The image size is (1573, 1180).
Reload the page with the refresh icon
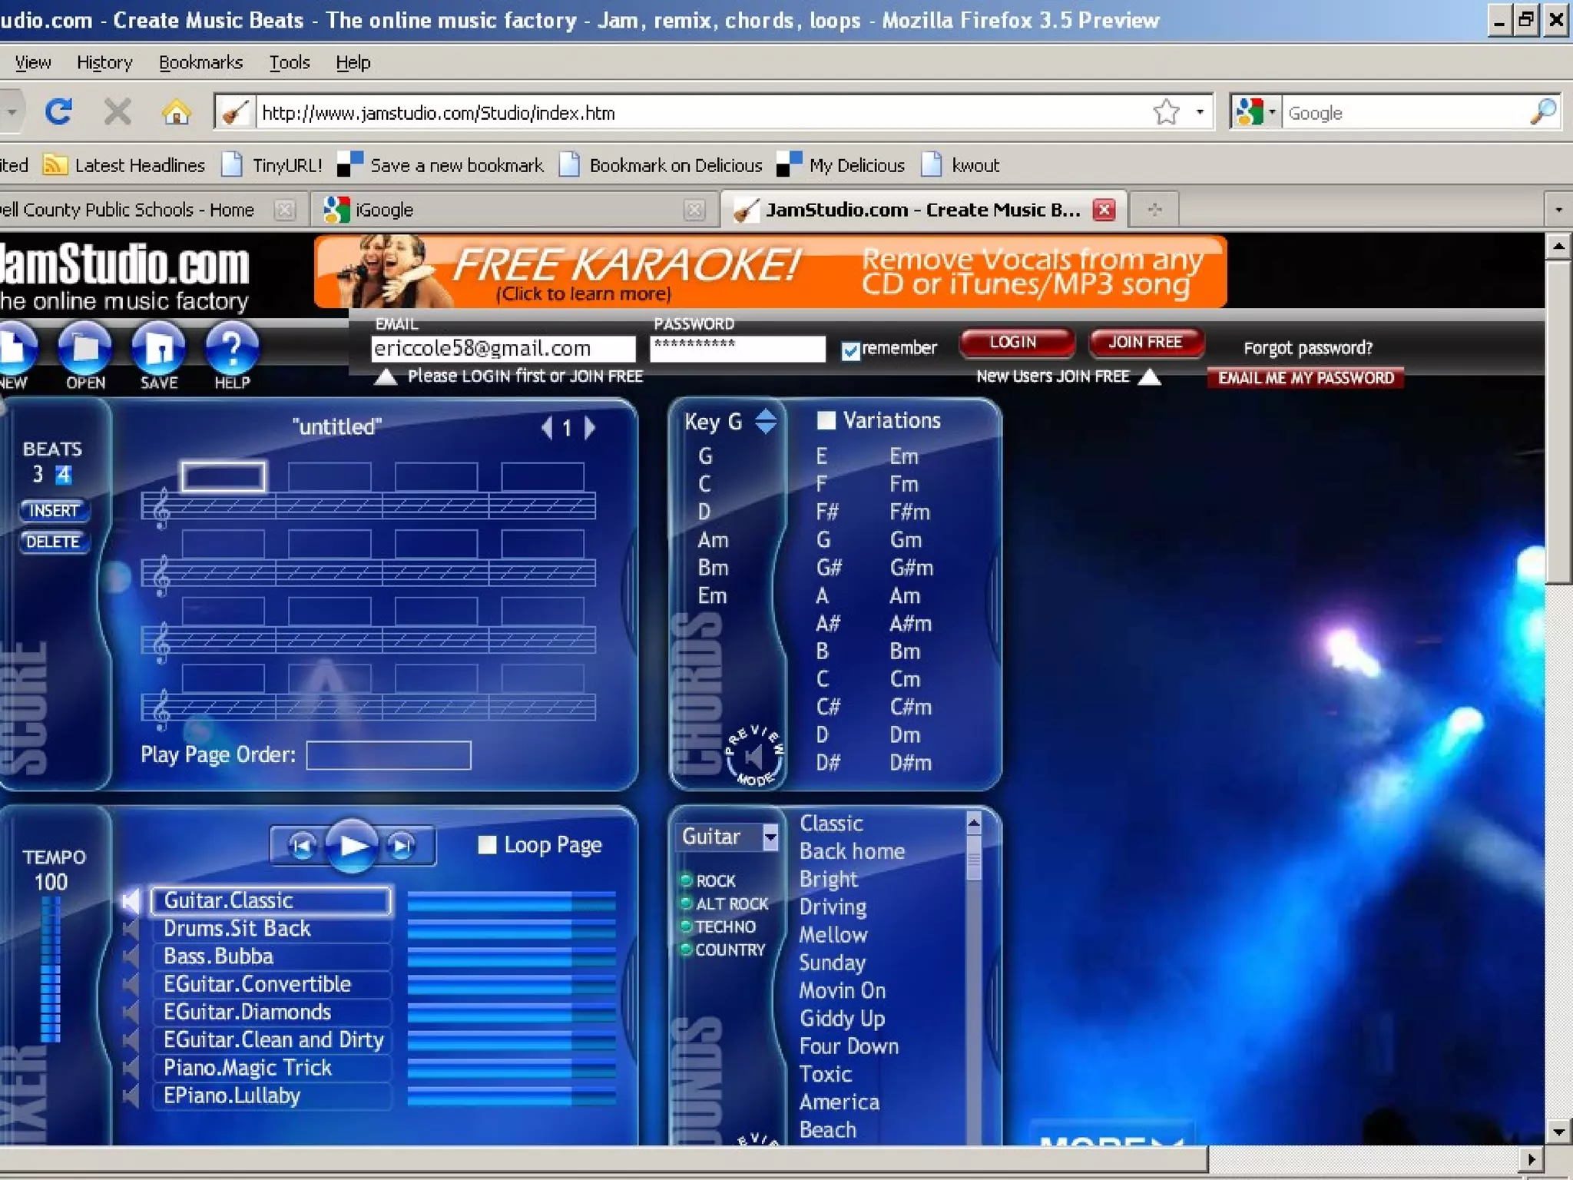[x=58, y=113]
